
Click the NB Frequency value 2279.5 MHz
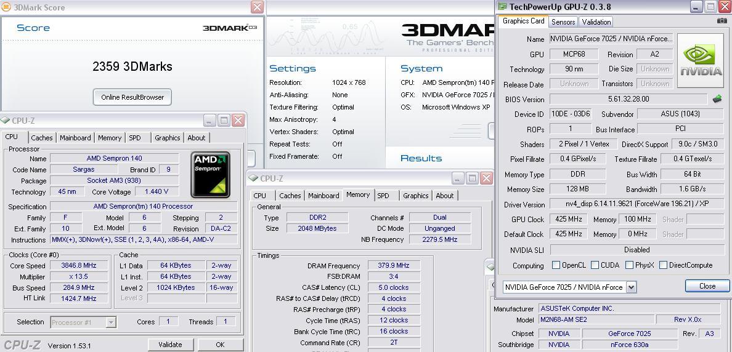click(440, 239)
